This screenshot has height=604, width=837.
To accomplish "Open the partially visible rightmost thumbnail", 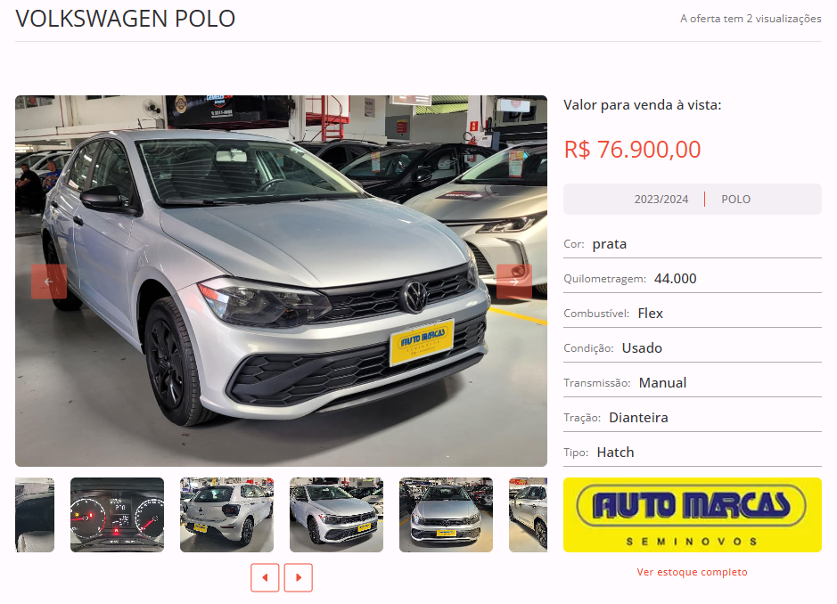I will [528, 514].
